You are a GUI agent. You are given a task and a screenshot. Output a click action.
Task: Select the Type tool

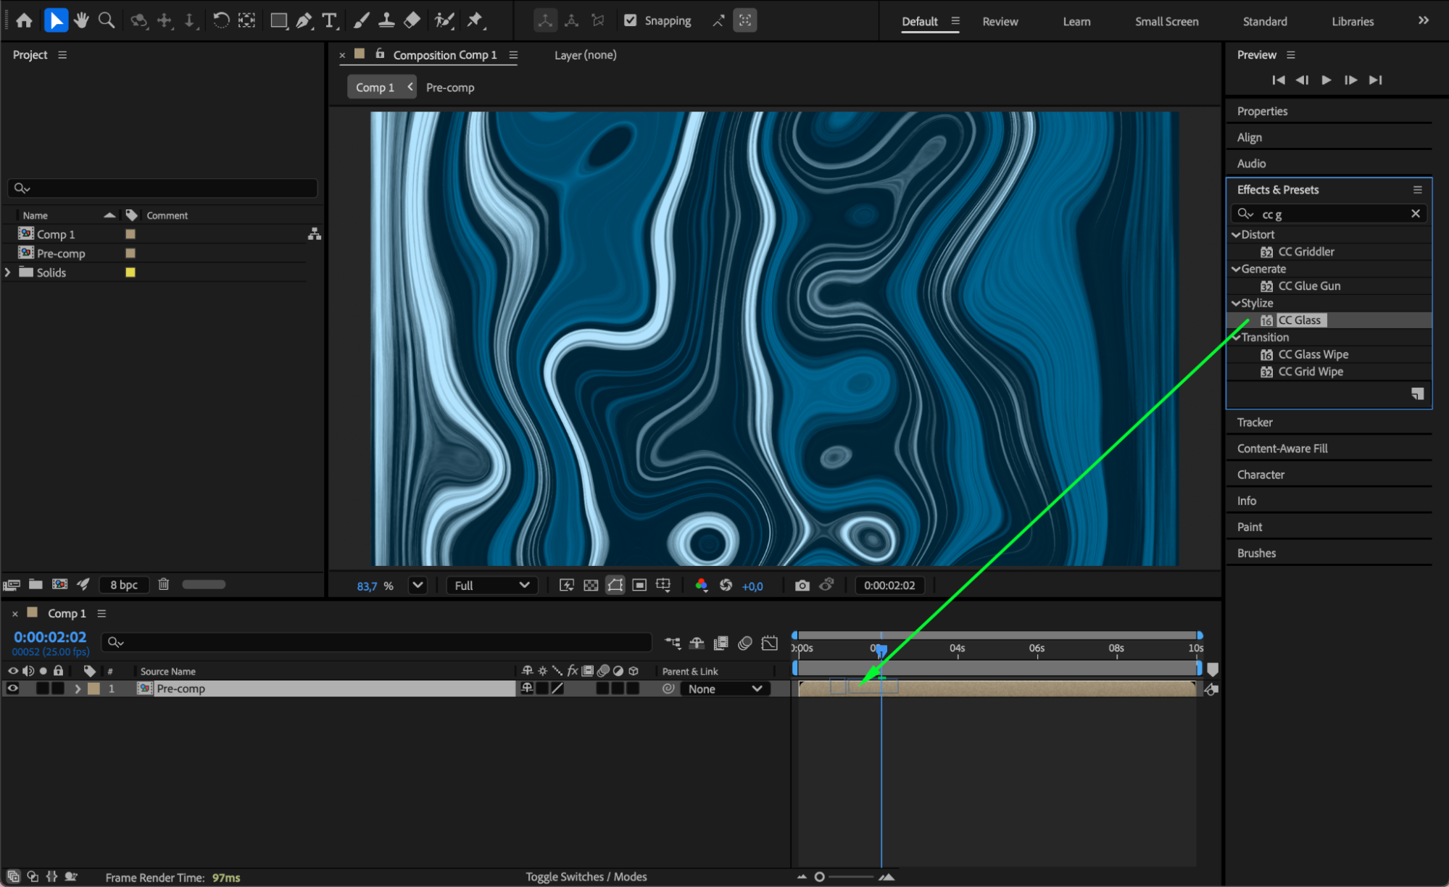click(330, 20)
